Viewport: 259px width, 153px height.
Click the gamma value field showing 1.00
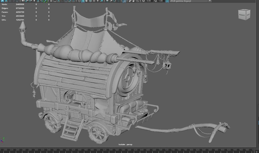coord(161,1)
